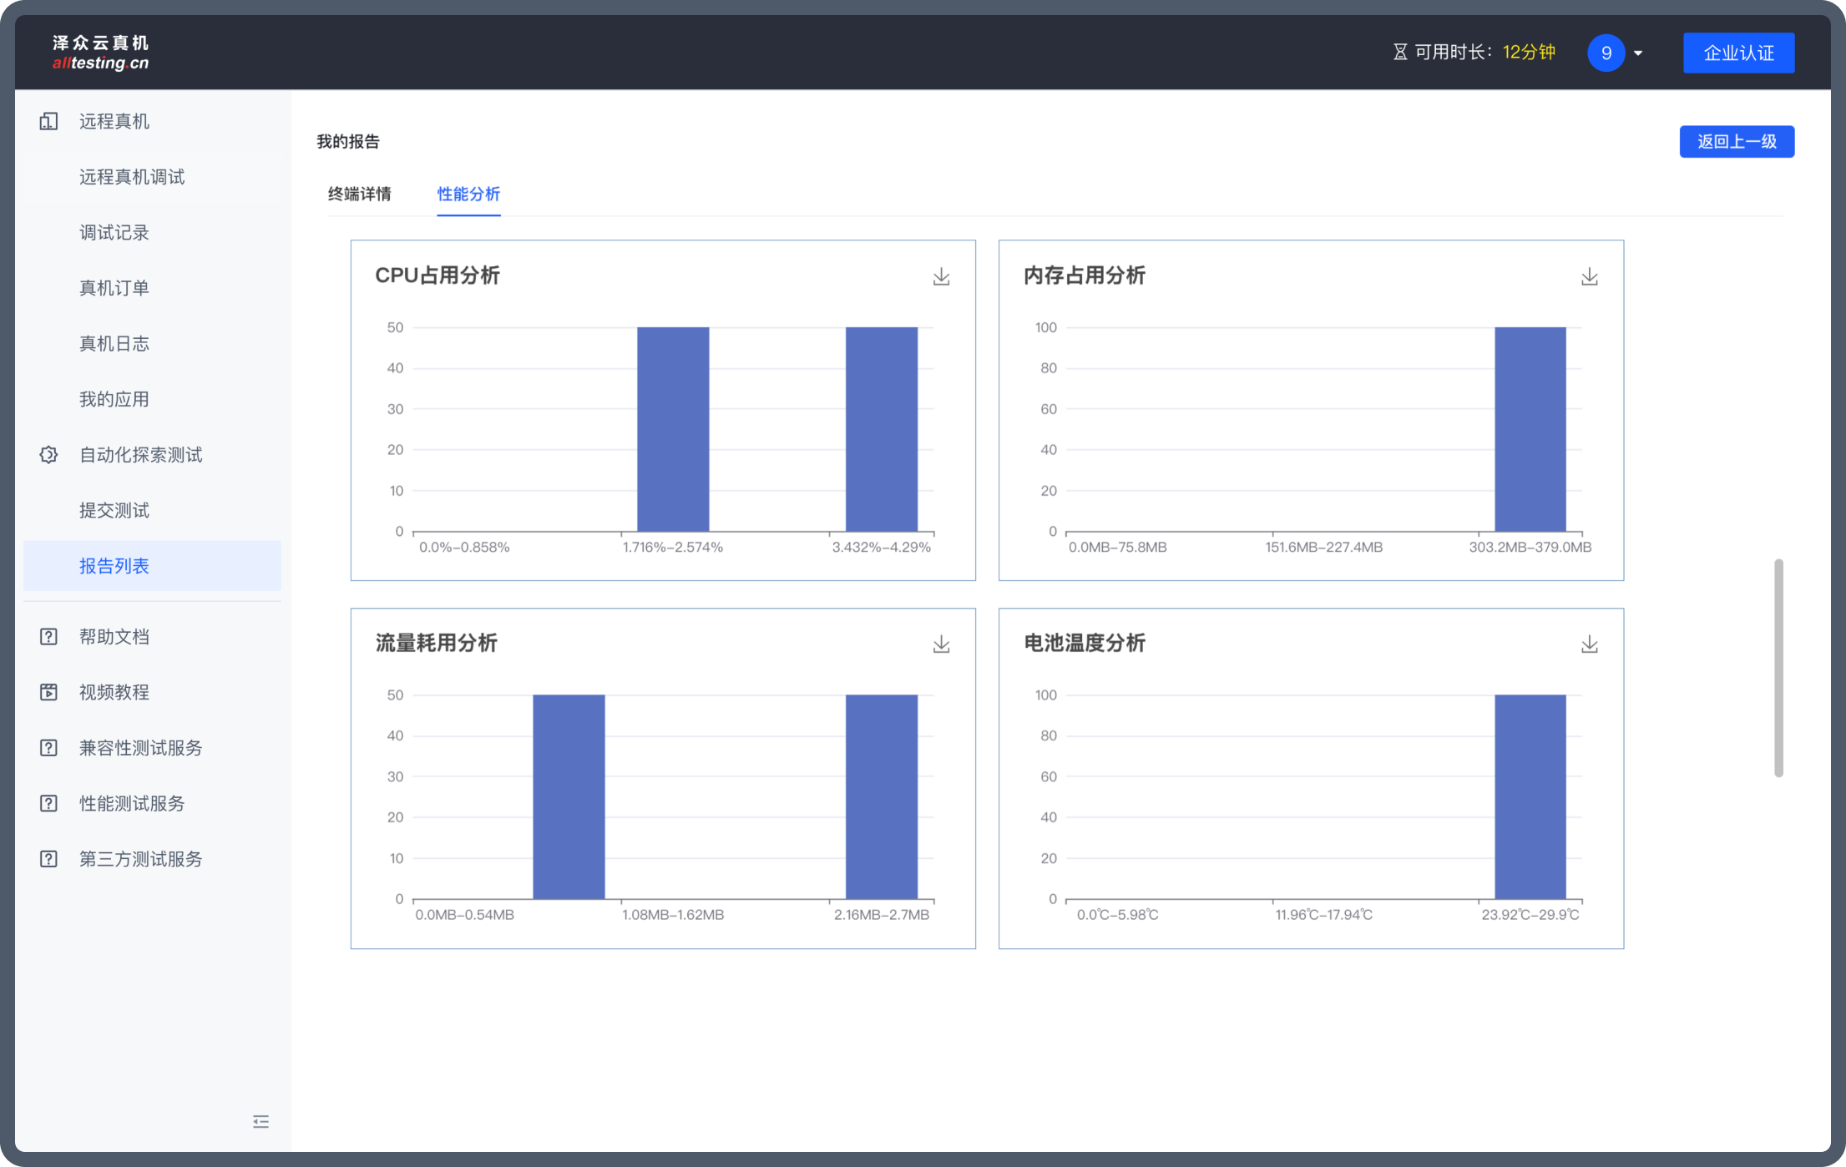The width and height of the screenshot is (1846, 1167).
Task: Click the 返回上一级 button
Action: coord(1736,141)
